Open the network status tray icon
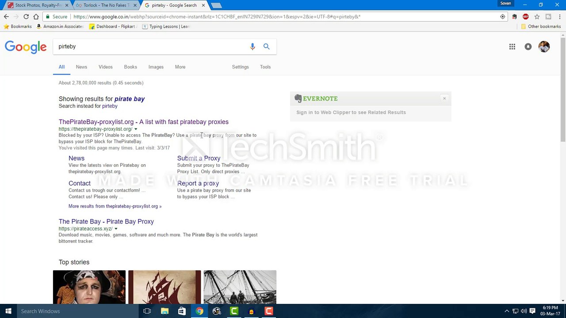The width and height of the screenshot is (566, 318). (x=515, y=311)
